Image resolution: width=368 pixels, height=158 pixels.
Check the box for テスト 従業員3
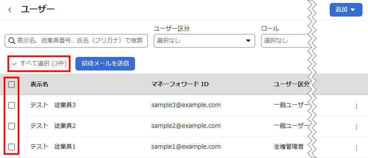[11, 105]
